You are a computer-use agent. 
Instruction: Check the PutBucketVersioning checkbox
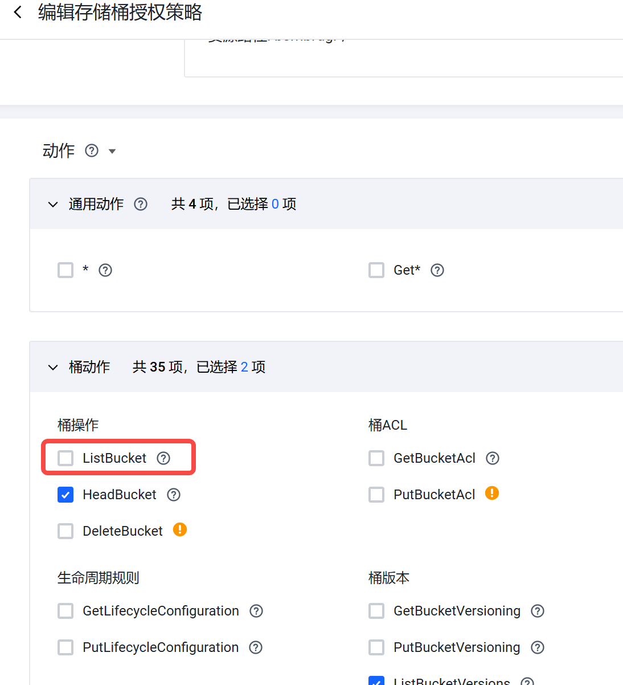[x=376, y=647]
